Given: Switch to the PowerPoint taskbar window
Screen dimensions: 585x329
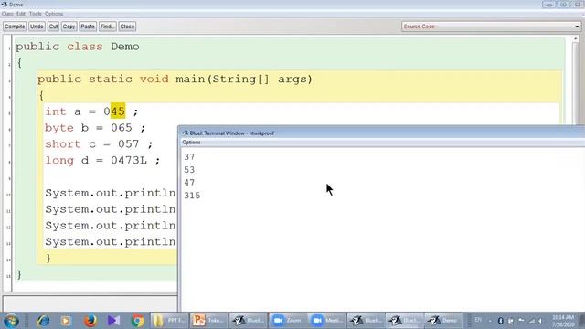Looking at the screenshot, I should 208,321.
